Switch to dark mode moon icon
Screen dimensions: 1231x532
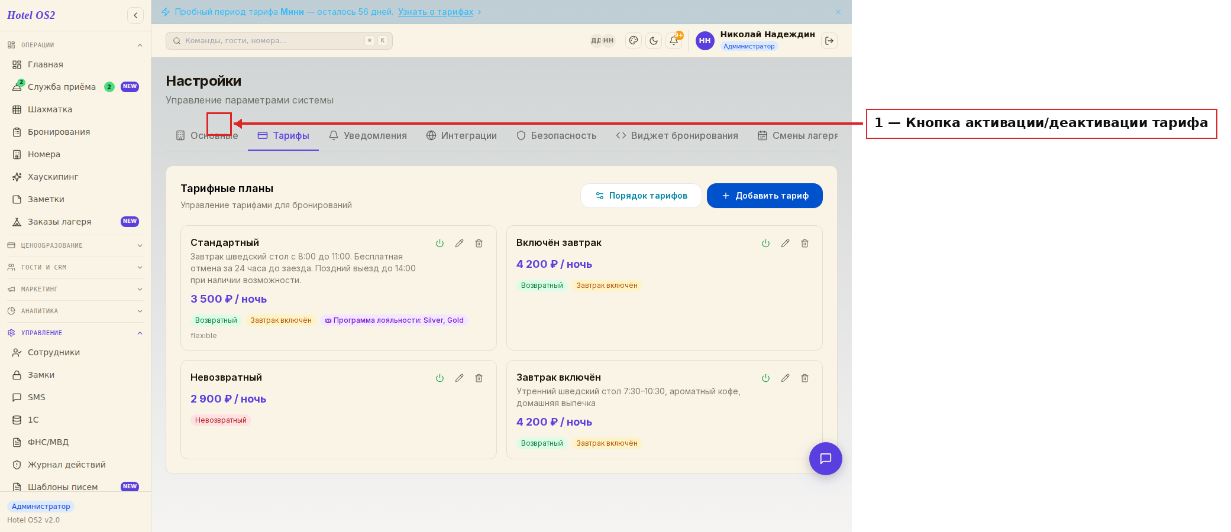point(654,41)
